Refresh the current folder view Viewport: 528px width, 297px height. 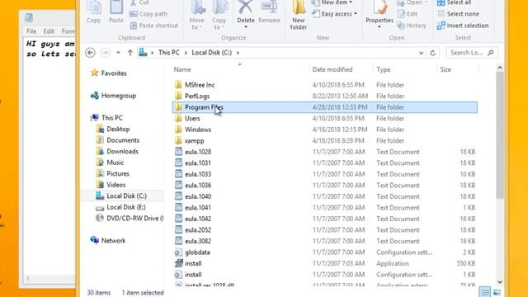(432, 53)
